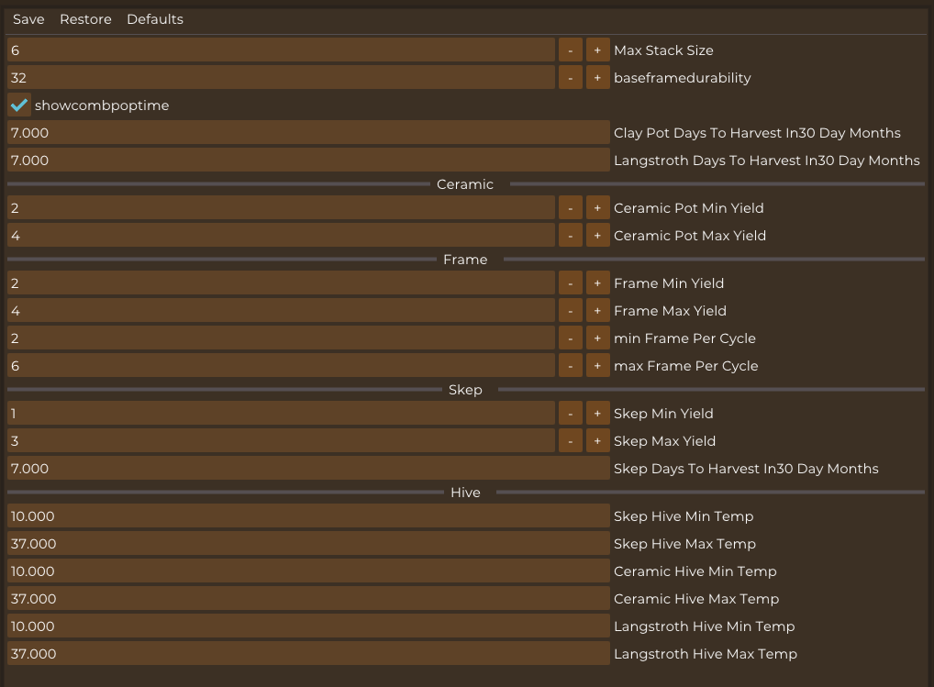The image size is (934, 687).
Task: Edit Langstroth Hive Max Temp field
Action: [x=308, y=653]
